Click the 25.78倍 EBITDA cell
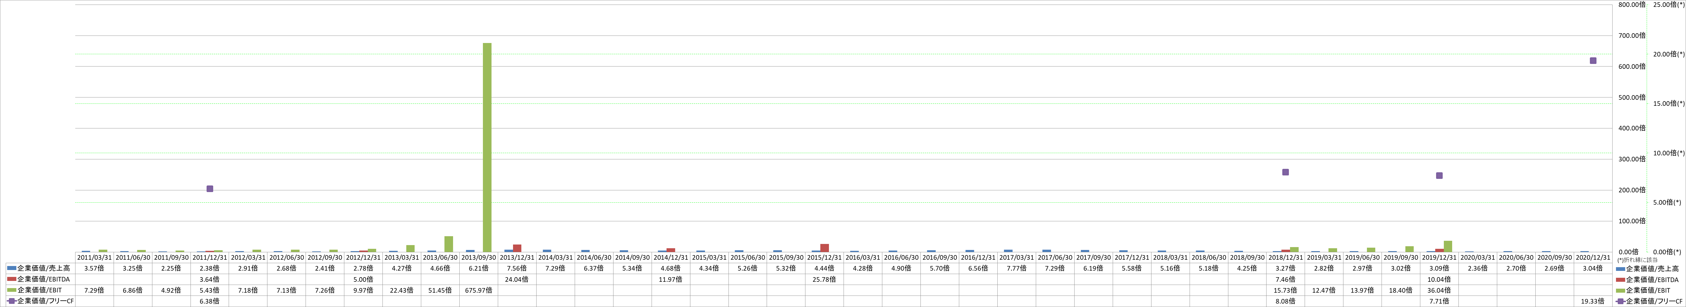 (x=825, y=279)
